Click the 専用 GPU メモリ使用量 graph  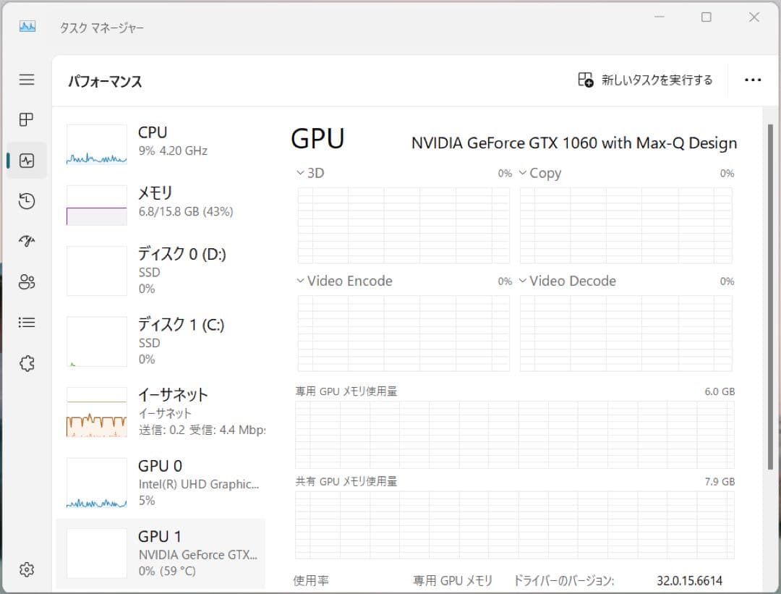coord(513,434)
